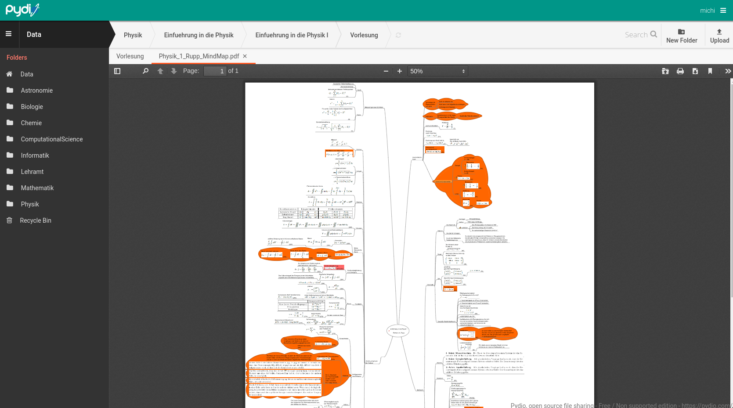The image size is (733, 408).
Task: Open find in document search
Action: 145,71
